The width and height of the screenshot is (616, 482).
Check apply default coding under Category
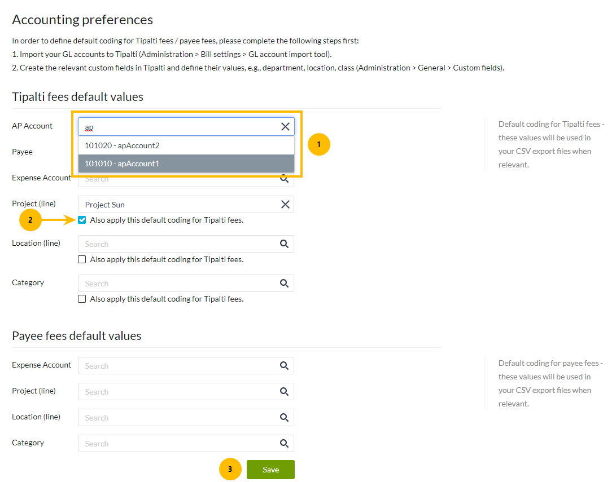(82, 299)
